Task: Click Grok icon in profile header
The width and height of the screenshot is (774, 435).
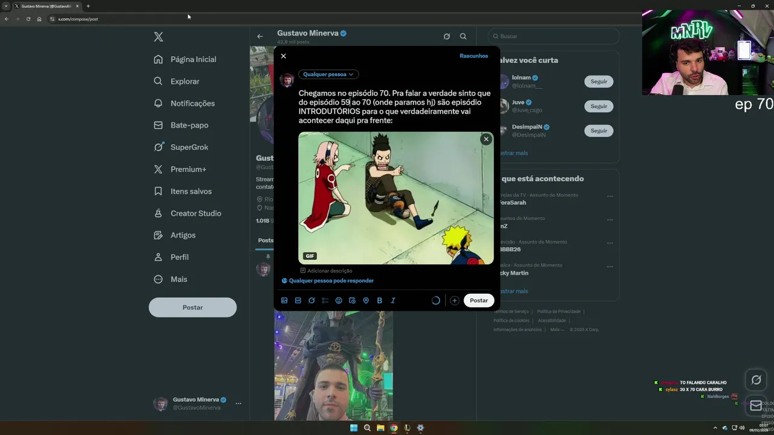Action: 447,36
